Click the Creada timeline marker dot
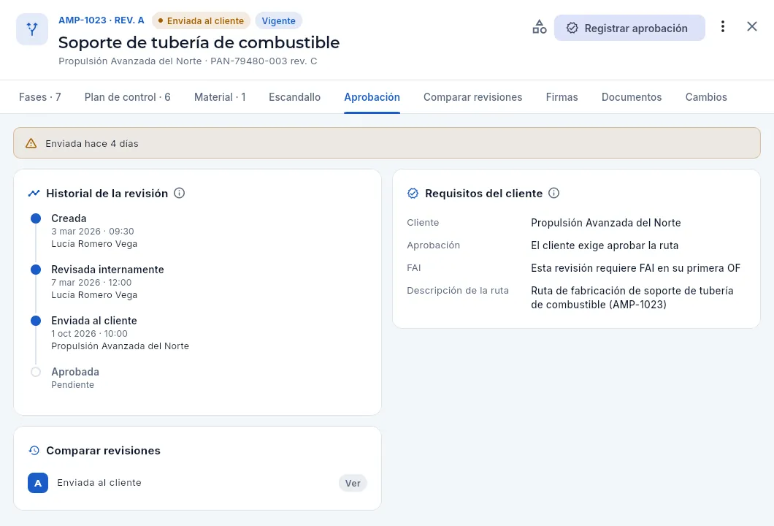Image resolution: width=774 pixels, height=526 pixels. click(36, 218)
